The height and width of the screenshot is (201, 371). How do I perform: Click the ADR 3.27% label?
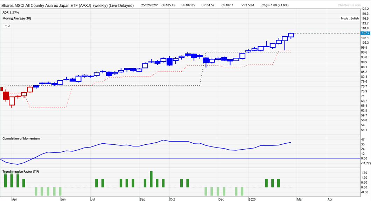[x=10, y=13]
